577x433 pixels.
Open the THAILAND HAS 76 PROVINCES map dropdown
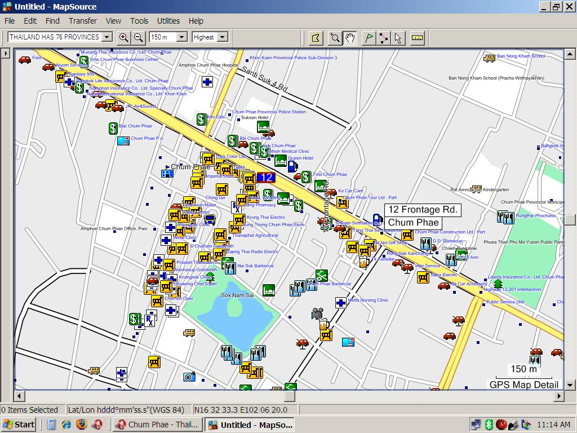pos(107,37)
